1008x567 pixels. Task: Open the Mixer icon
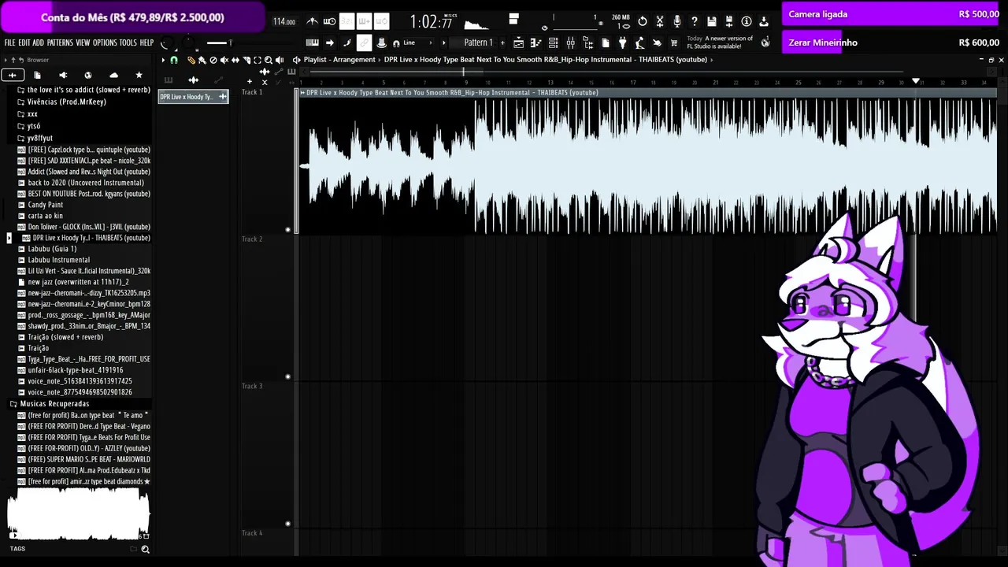(570, 43)
